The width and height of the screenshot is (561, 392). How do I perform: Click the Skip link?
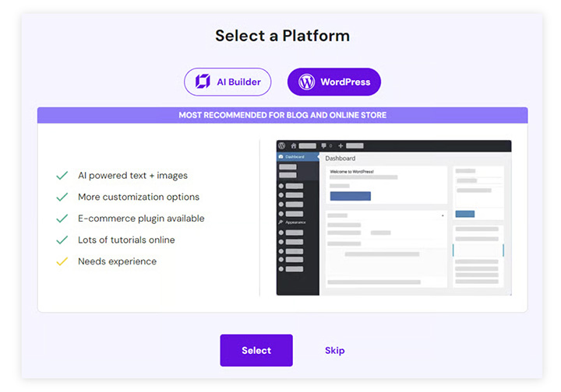(x=335, y=350)
